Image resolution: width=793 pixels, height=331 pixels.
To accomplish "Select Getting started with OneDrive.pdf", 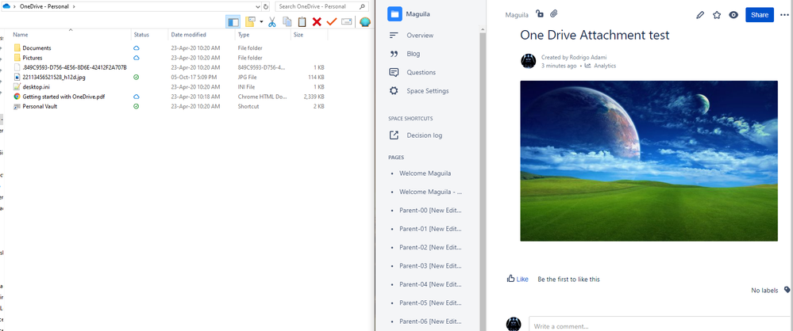I will click(x=64, y=97).
